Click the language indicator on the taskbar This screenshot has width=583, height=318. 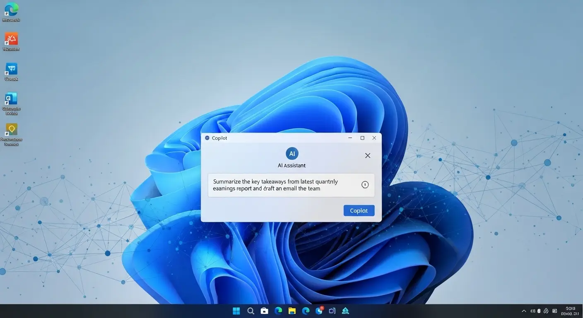pyautogui.click(x=532, y=311)
